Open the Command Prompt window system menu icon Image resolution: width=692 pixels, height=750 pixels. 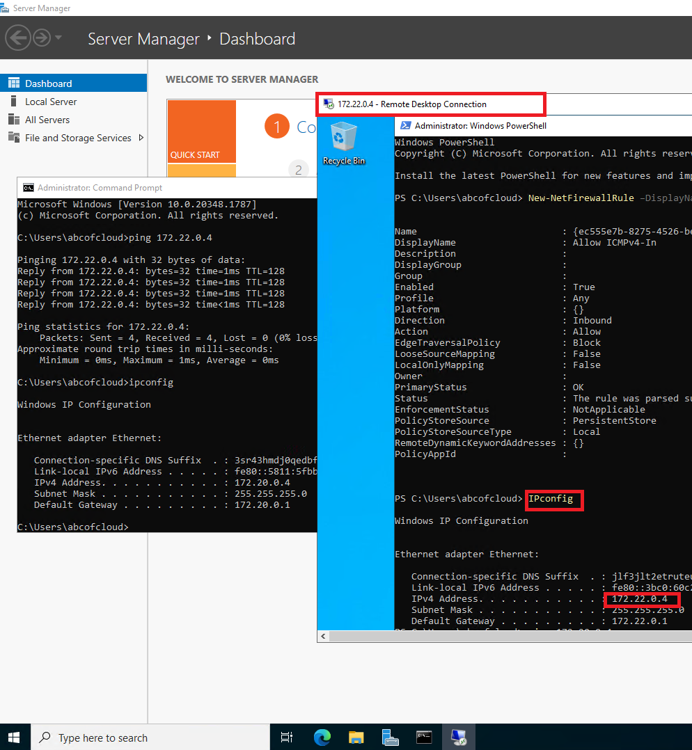[x=27, y=188]
